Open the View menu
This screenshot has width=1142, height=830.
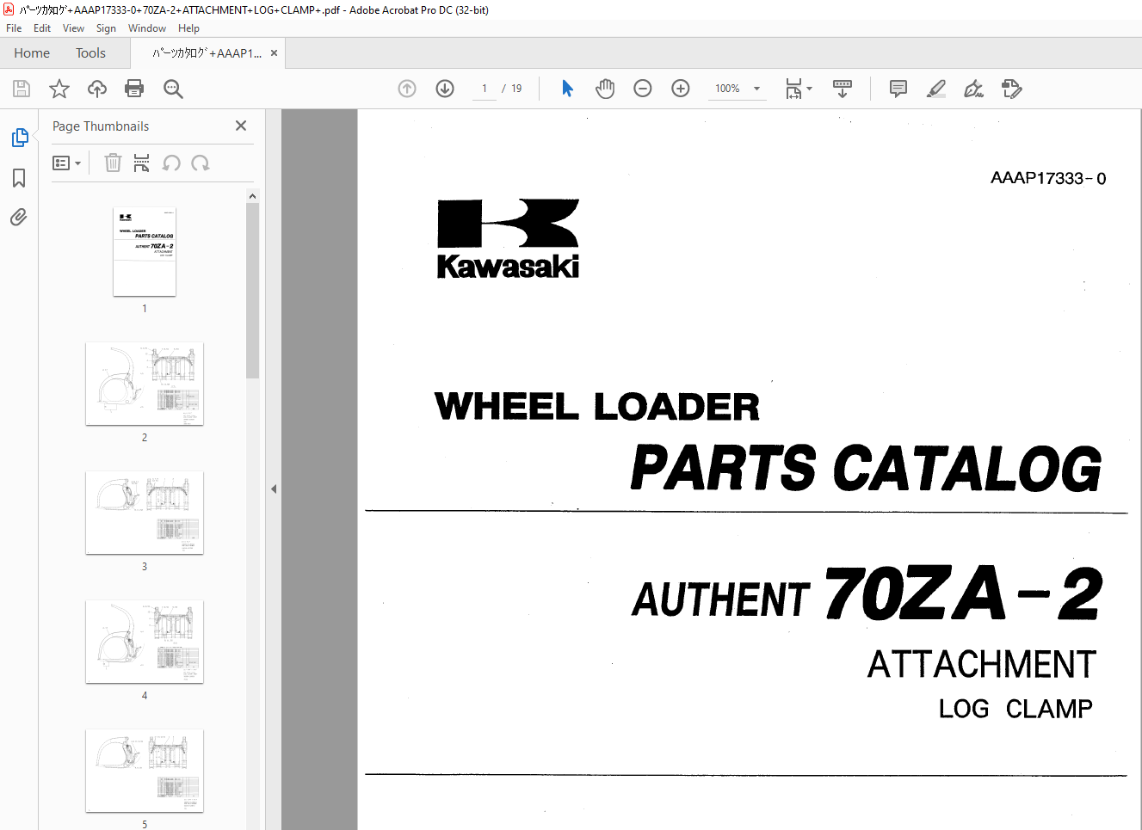(73, 28)
